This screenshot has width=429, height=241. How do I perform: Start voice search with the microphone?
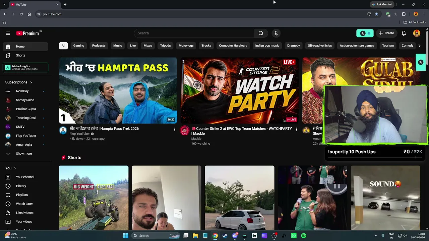[x=276, y=33]
